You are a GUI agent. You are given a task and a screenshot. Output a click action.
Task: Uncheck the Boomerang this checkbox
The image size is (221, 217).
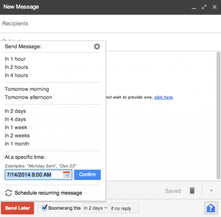[45, 208]
